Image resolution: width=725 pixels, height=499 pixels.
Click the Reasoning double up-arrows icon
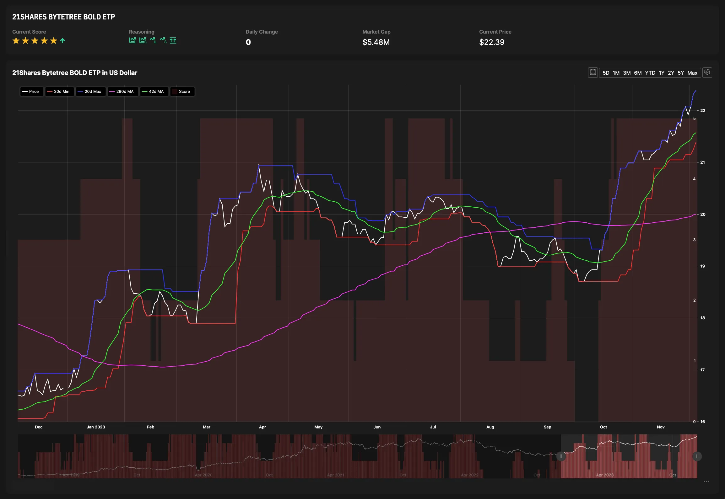(173, 40)
